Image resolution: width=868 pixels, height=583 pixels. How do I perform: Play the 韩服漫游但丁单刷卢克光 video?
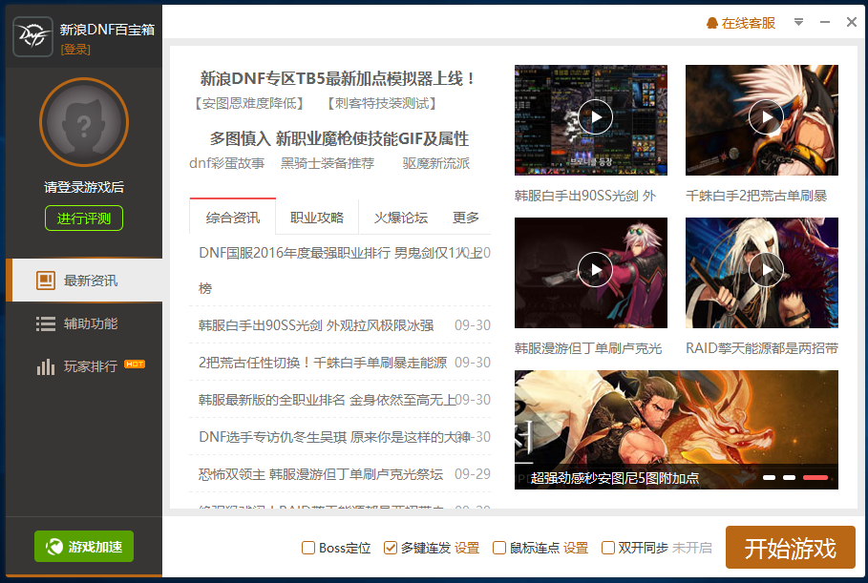595,269
